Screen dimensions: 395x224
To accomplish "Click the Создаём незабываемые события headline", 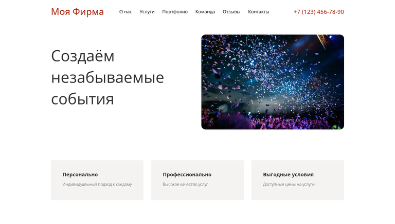I will pyautogui.click(x=107, y=77).
